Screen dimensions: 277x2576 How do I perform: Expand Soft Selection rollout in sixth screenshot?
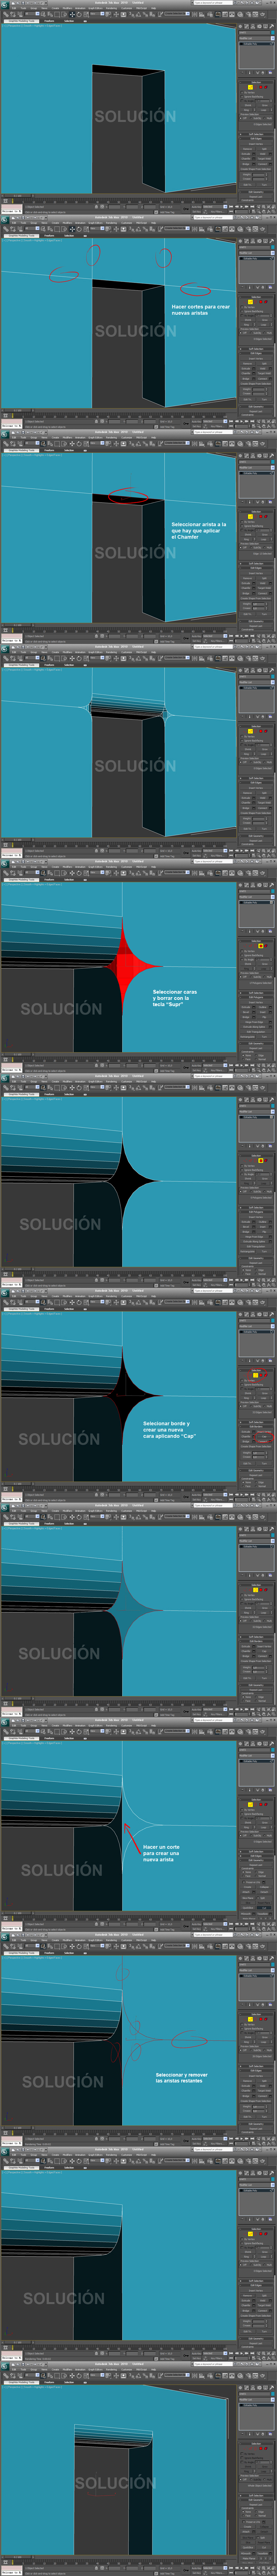tap(256, 1208)
